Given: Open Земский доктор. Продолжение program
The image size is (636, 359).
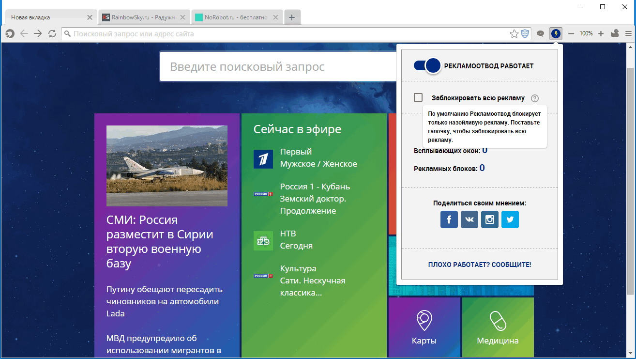Looking at the screenshot, I should [313, 205].
